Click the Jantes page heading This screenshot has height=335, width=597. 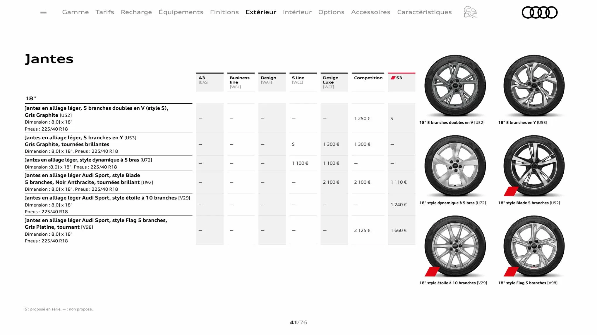[x=49, y=59]
